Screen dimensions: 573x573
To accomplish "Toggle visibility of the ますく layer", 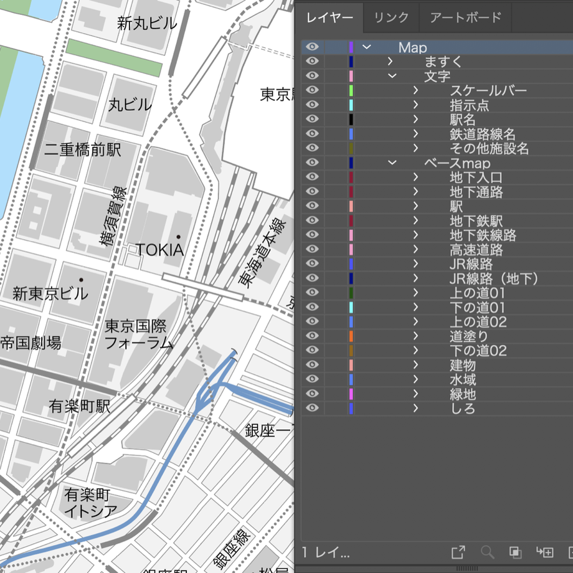I will click(312, 61).
